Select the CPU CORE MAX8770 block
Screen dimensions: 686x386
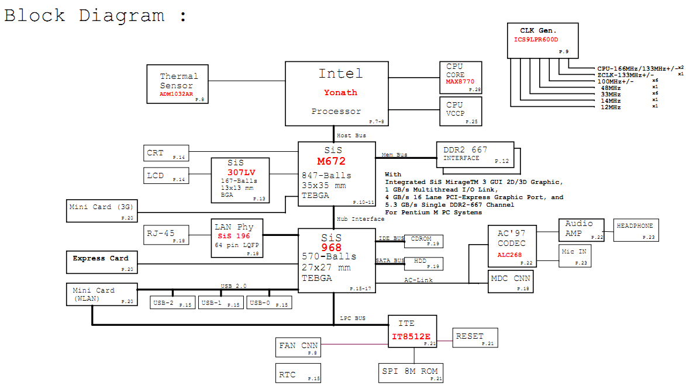tap(461, 78)
